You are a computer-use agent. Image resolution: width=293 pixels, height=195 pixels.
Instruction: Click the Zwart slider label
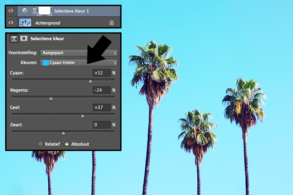[x=16, y=125]
